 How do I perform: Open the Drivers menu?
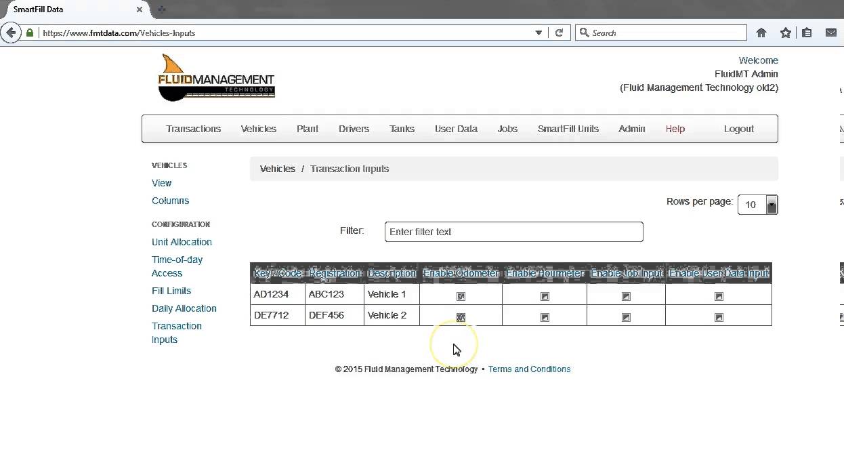point(354,129)
